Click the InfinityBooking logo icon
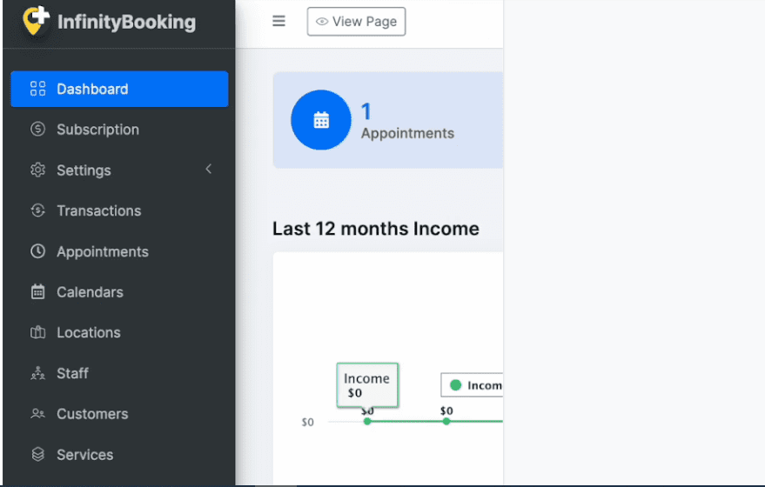This screenshot has height=487, width=765. click(36, 21)
